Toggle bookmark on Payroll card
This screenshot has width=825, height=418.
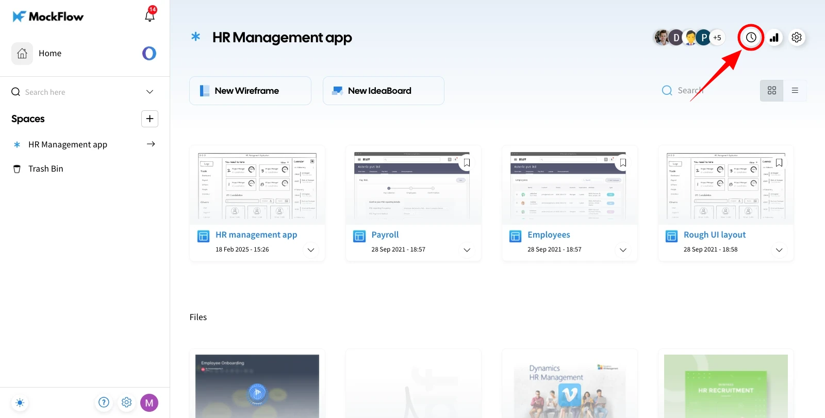coord(467,163)
